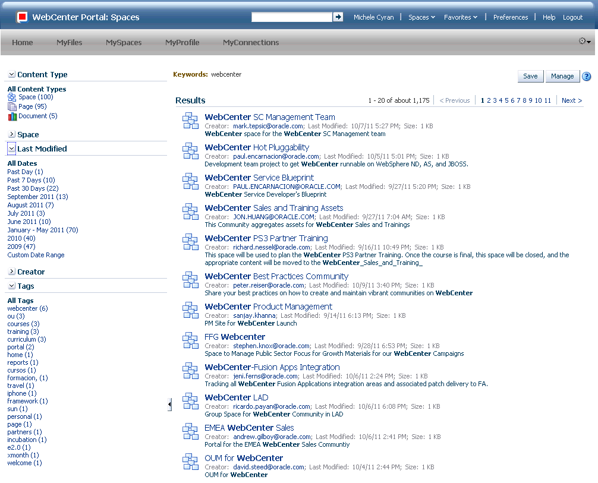The width and height of the screenshot is (598, 483).
Task: Switch to the MyFiles tab
Action: pos(69,42)
